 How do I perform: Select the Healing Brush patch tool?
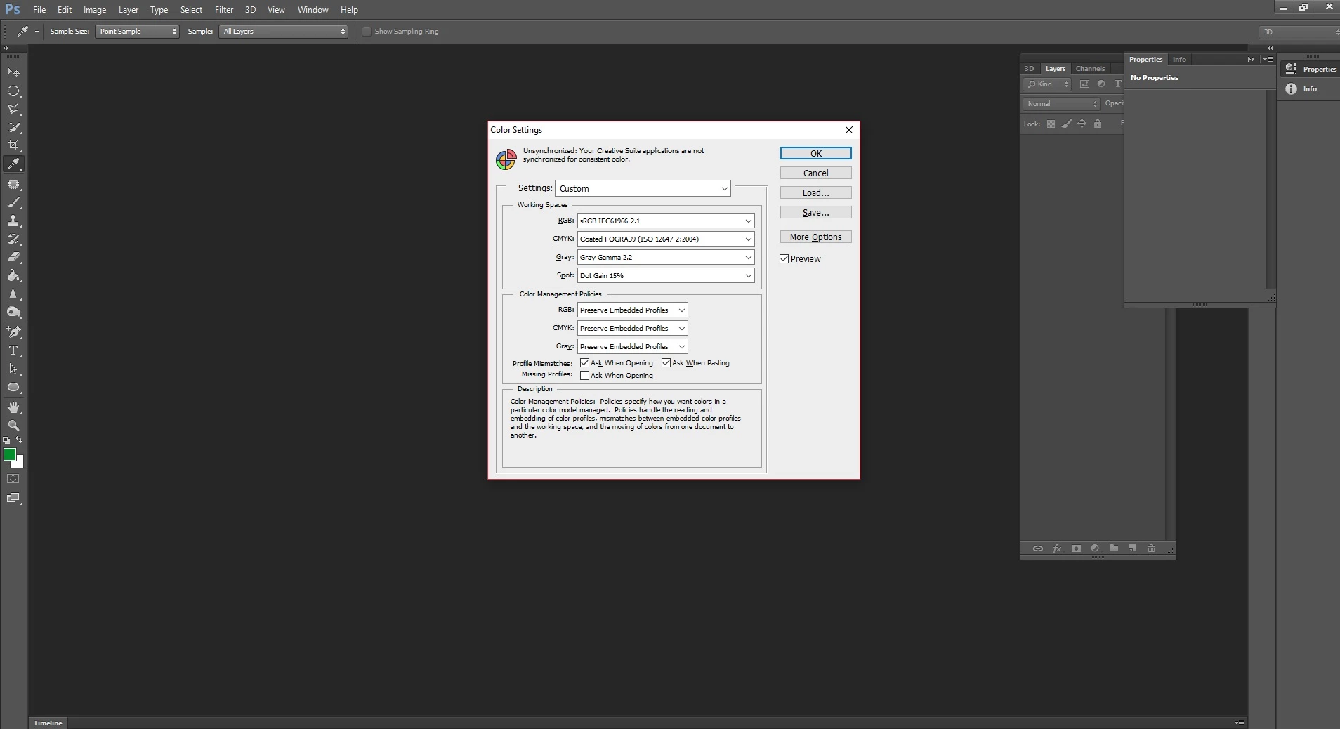point(13,184)
